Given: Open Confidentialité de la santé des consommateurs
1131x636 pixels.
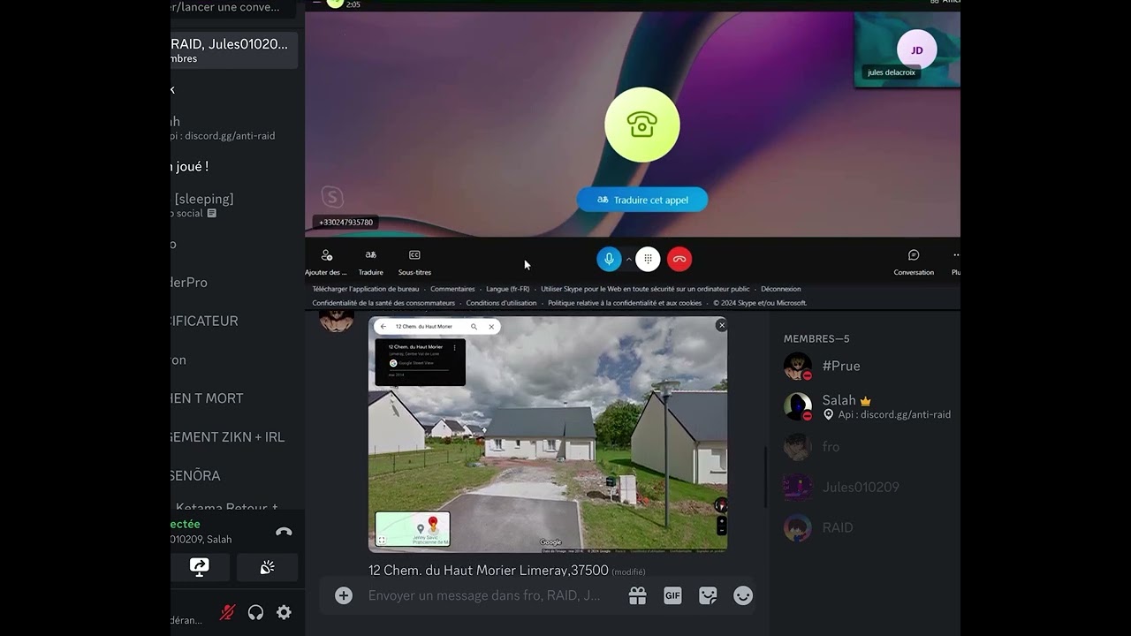Looking at the screenshot, I should click(x=383, y=303).
